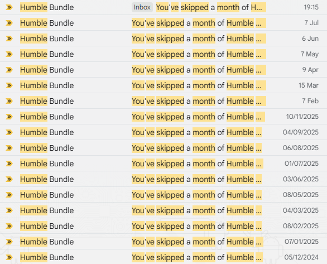This screenshot has height=264, width=327.
Task: Open the Humble Bundle email dated 01/07/2025
Action: (163, 164)
